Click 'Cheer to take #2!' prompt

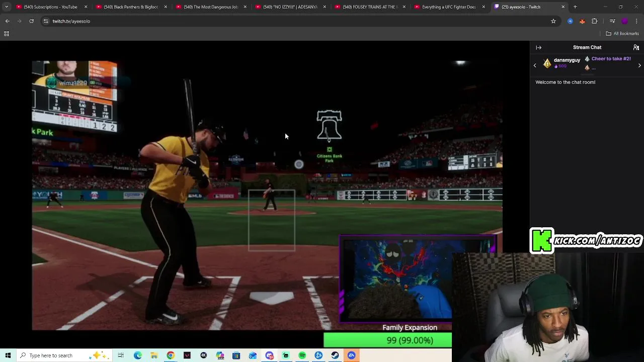tap(611, 59)
